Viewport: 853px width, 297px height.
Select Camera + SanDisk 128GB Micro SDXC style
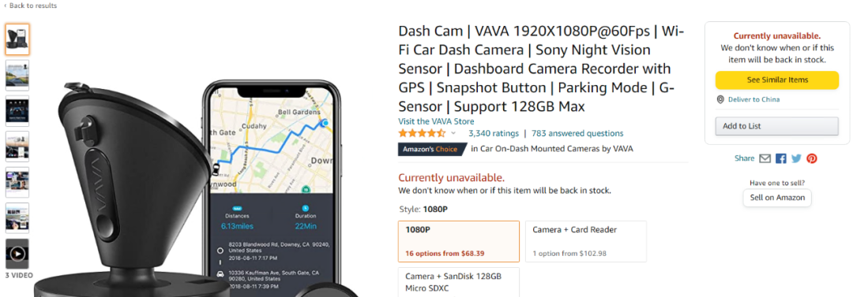[459, 282]
